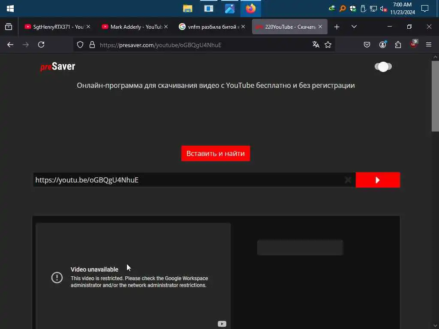
Task: Click the Вставить и найти button
Action: pyautogui.click(x=216, y=153)
